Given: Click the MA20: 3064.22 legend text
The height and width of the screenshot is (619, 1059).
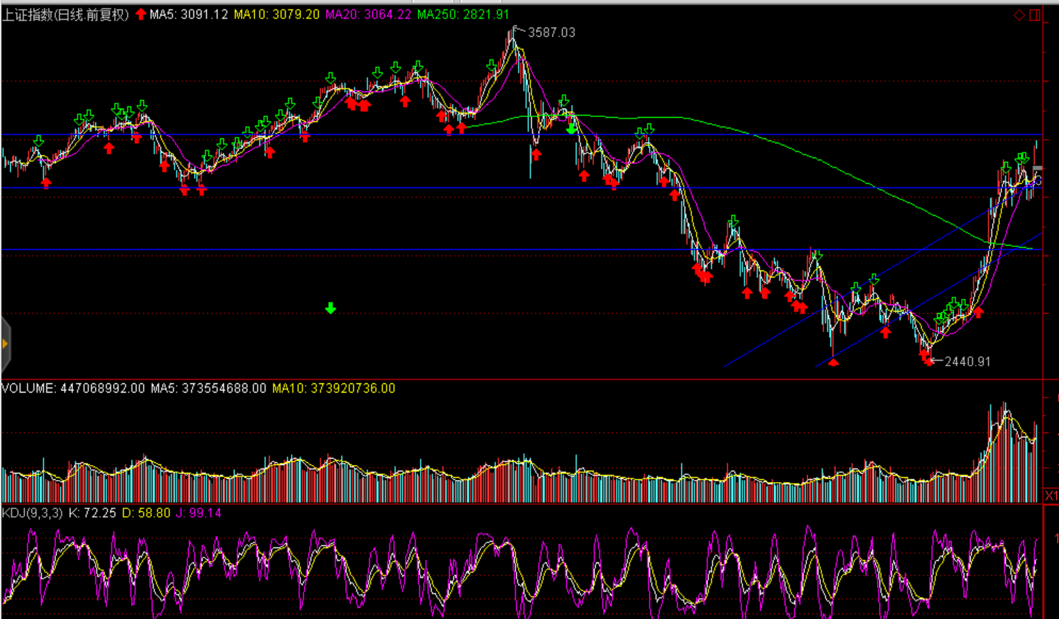Looking at the screenshot, I should [368, 14].
